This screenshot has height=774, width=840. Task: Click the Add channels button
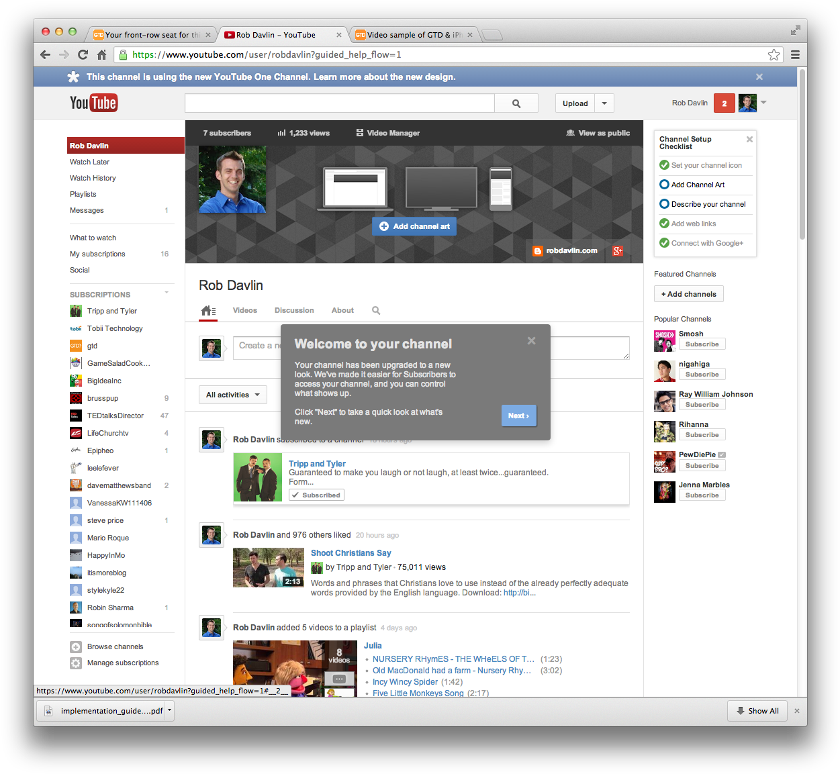[x=689, y=294]
